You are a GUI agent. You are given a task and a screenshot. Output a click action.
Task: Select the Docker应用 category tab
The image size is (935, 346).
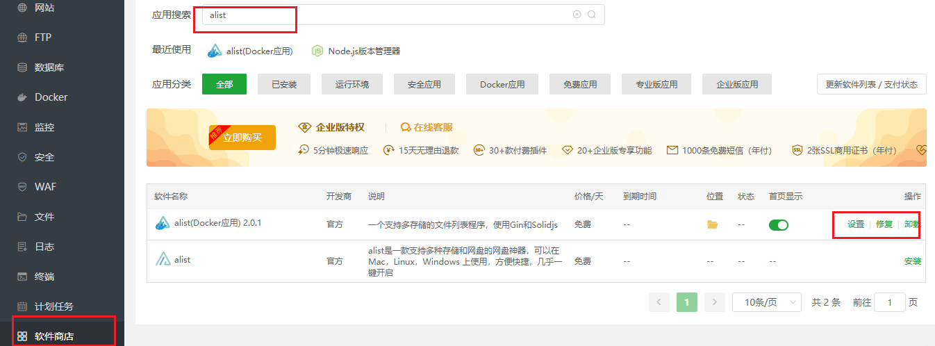(502, 85)
